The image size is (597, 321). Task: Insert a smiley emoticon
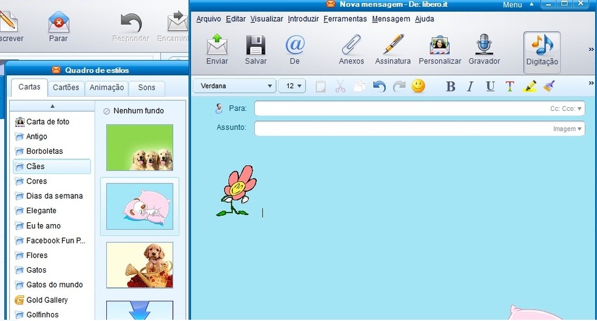(418, 86)
